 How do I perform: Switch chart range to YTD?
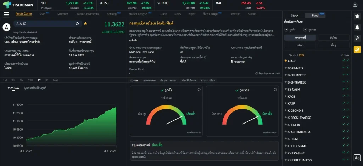click(x=30, y=80)
